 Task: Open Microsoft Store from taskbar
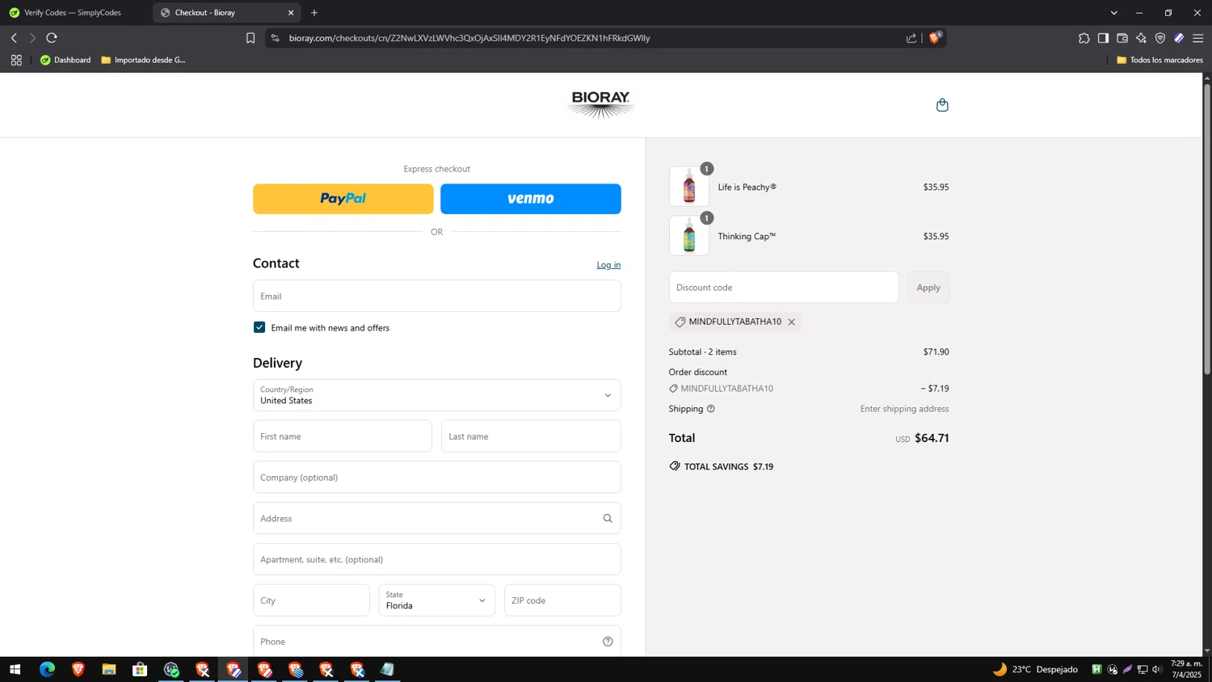coord(140,669)
